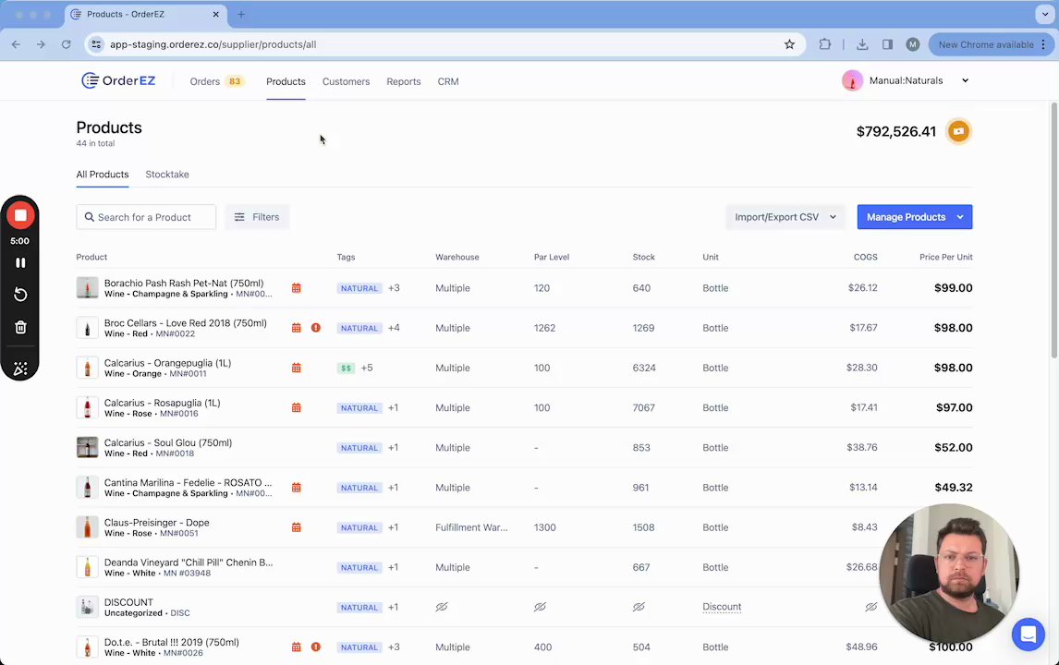View site information icon in address bar
This screenshot has width=1059, height=665.
[97, 44]
